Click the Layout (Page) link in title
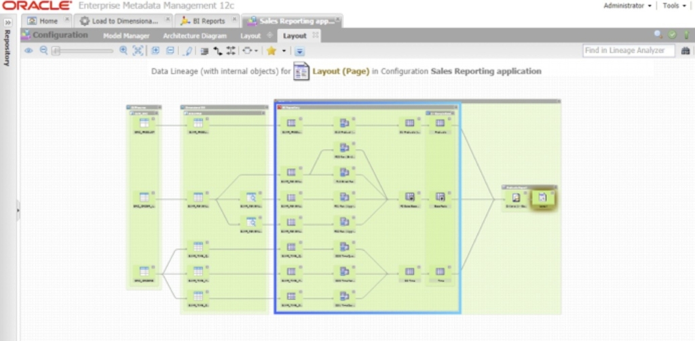The width and height of the screenshot is (695, 341). click(341, 71)
